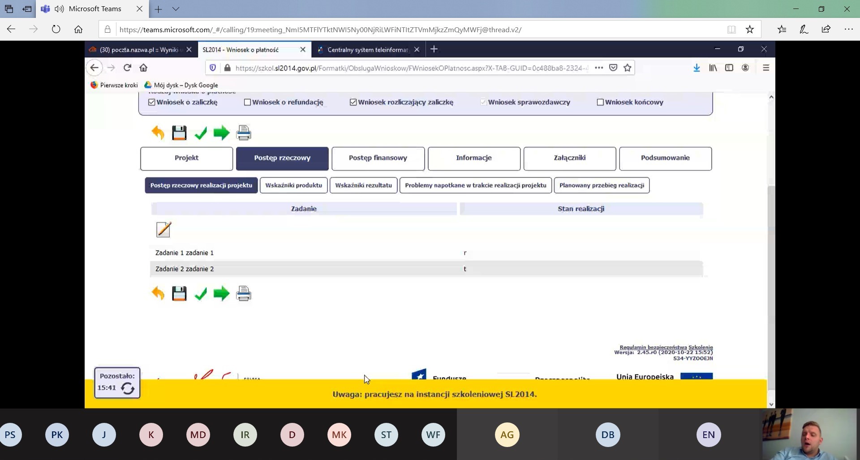Open Mój dysk – Dysk Google bookmark
This screenshot has width=860, height=460.
coord(181,85)
